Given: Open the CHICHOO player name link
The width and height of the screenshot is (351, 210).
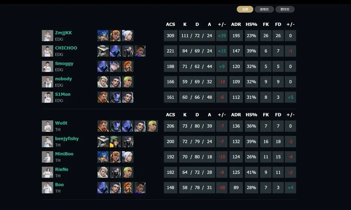Looking at the screenshot, I should tap(66, 48).
